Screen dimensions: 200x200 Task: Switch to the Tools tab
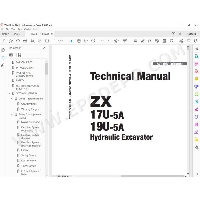click(17, 34)
